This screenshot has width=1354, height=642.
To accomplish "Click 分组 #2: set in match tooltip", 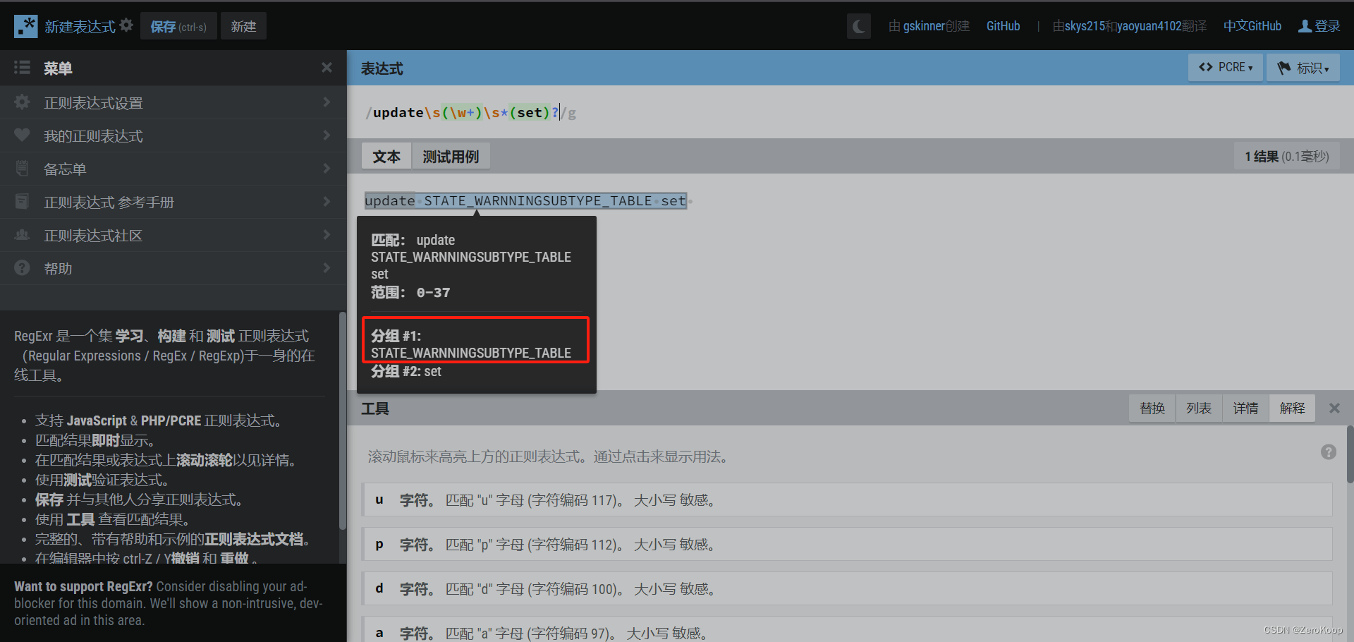I will tap(406, 371).
